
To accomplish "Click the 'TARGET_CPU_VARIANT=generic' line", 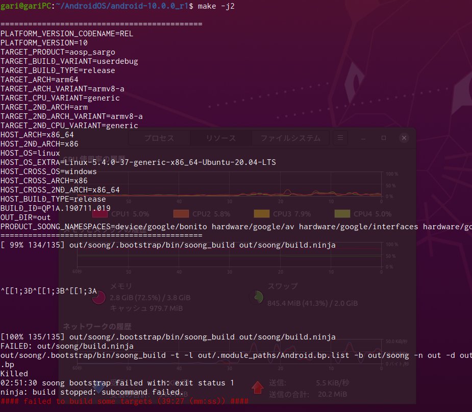I will [x=60, y=98].
